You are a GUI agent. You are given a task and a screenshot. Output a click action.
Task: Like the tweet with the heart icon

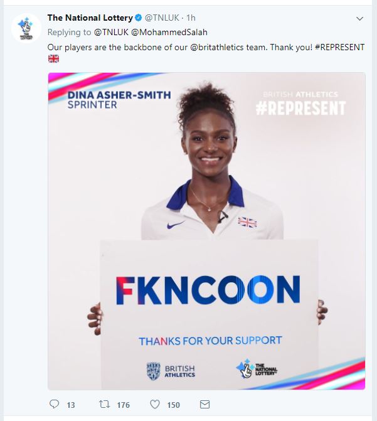(x=155, y=404)
